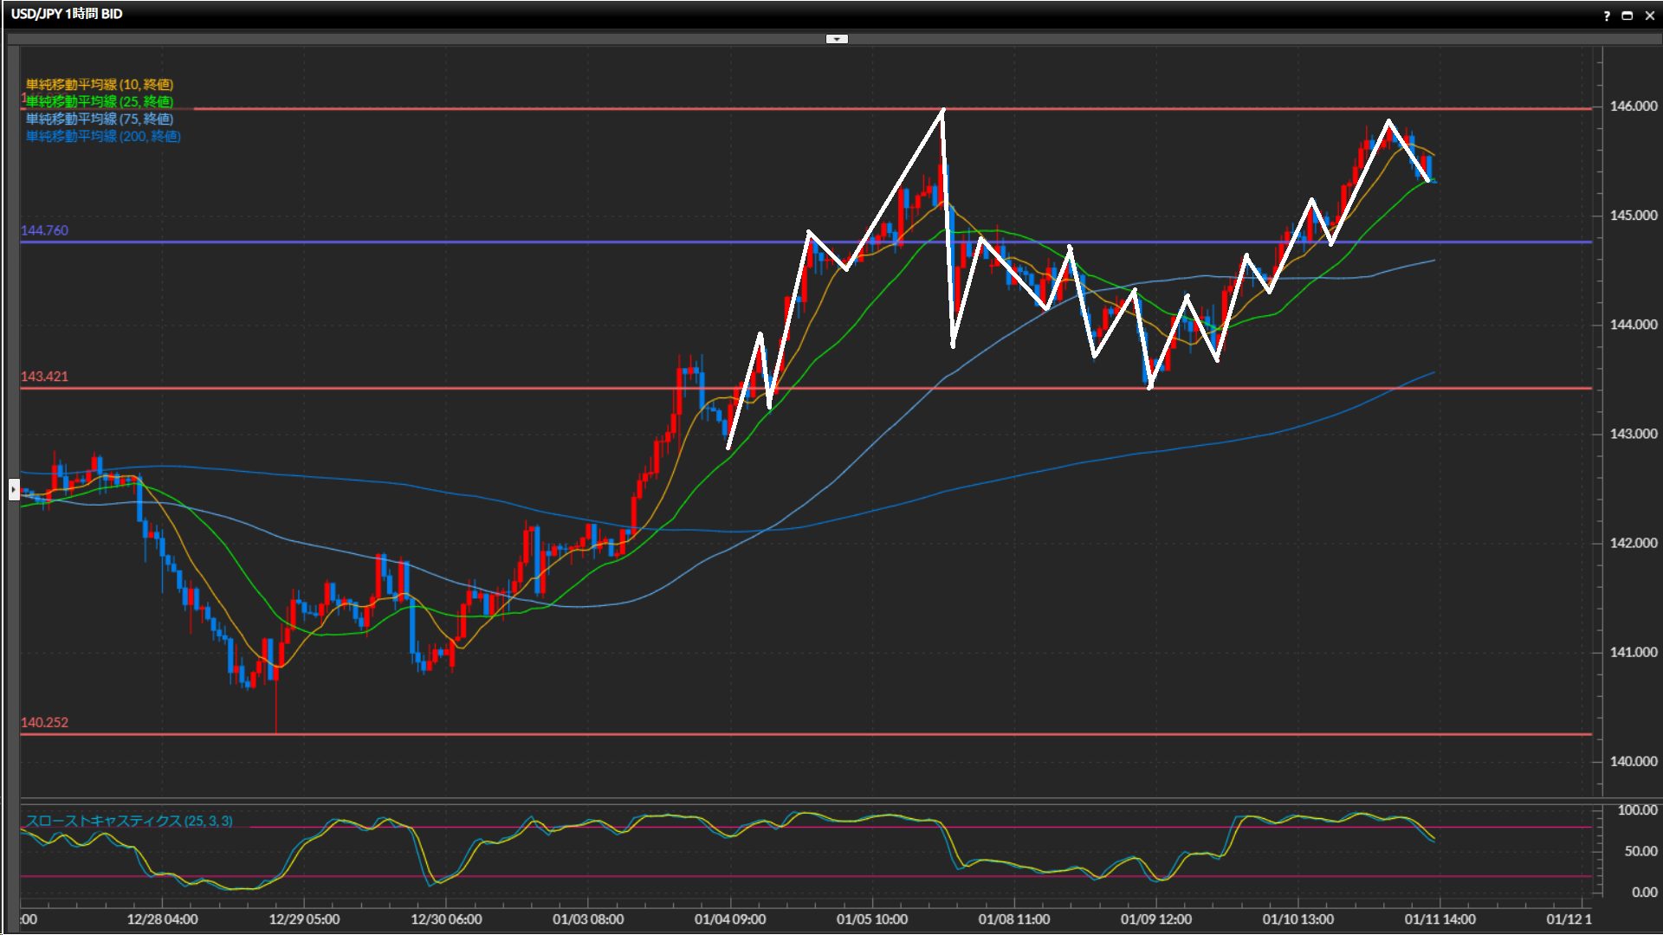
Task: Click 12/29 05:00 on the time axis
Action: [304, 919]
